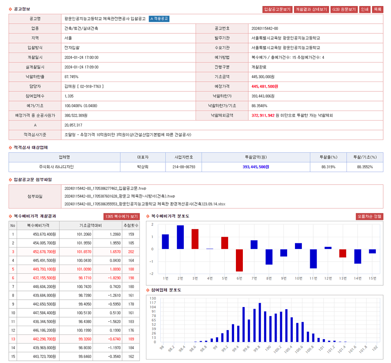The height and width of the screenshot is (363, 391).
Task: Sort chart with 오름차순 정렬
Action: point(369,216)
